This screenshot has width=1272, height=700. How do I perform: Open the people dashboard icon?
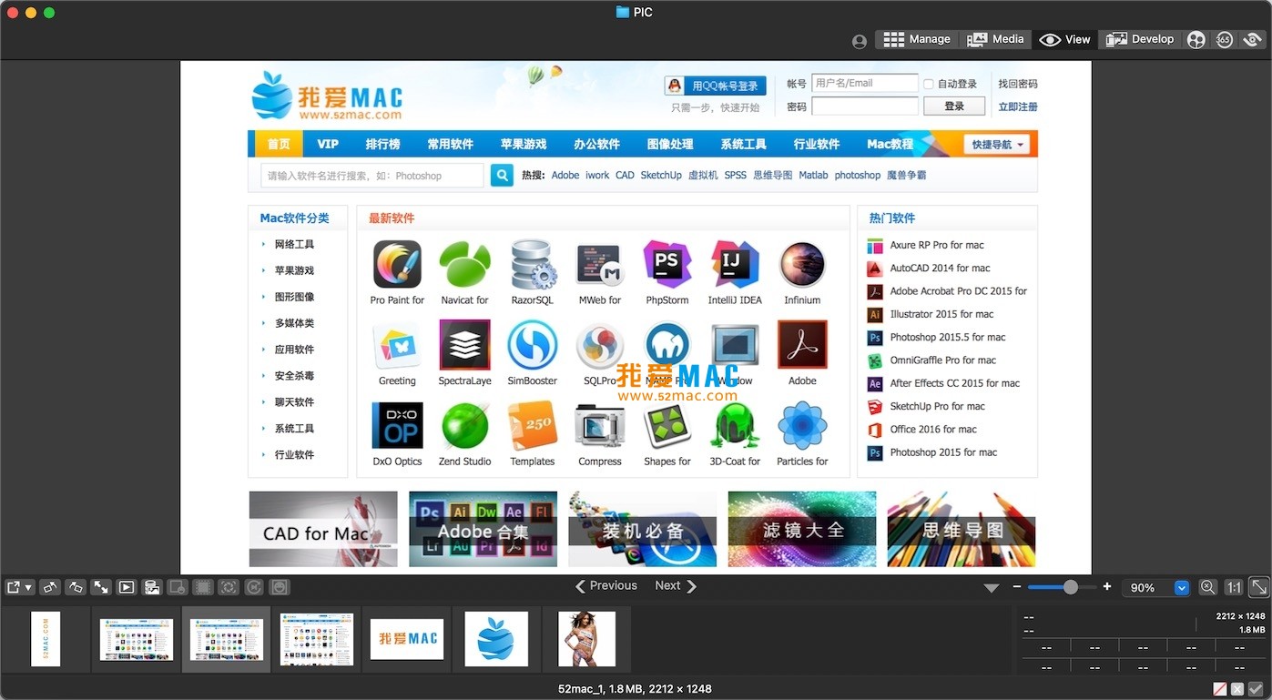click(1196, 40)
